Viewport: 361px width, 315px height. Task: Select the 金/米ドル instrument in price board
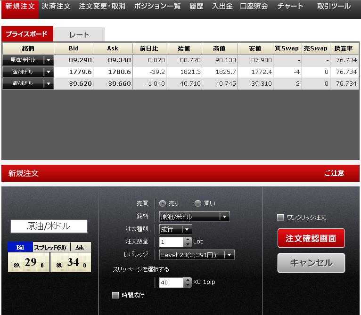(23, 72)
